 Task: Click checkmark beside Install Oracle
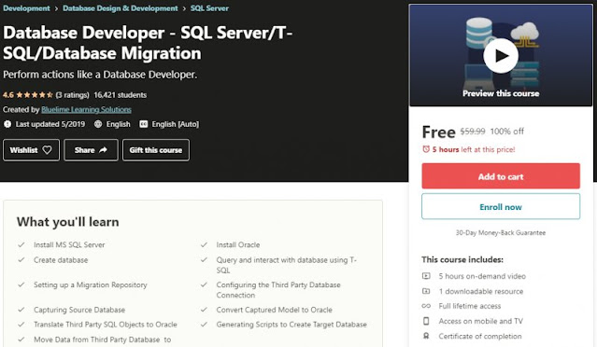pos(204,244)
